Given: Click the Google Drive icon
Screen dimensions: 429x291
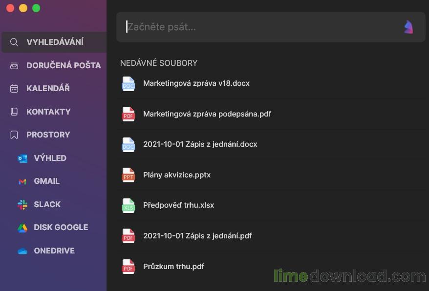Looking at the screenshot, I should (x=22, y=228).
